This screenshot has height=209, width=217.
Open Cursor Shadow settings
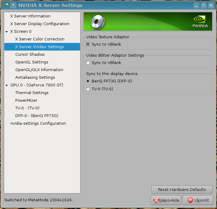(x=30, y=55)
